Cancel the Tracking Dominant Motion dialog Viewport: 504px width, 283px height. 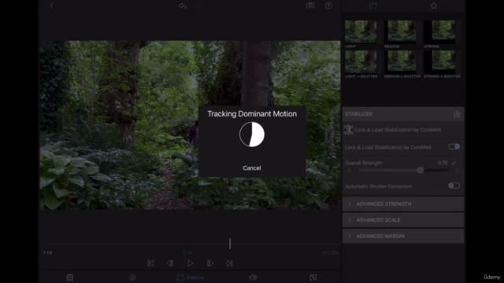[x=252, y=167]
